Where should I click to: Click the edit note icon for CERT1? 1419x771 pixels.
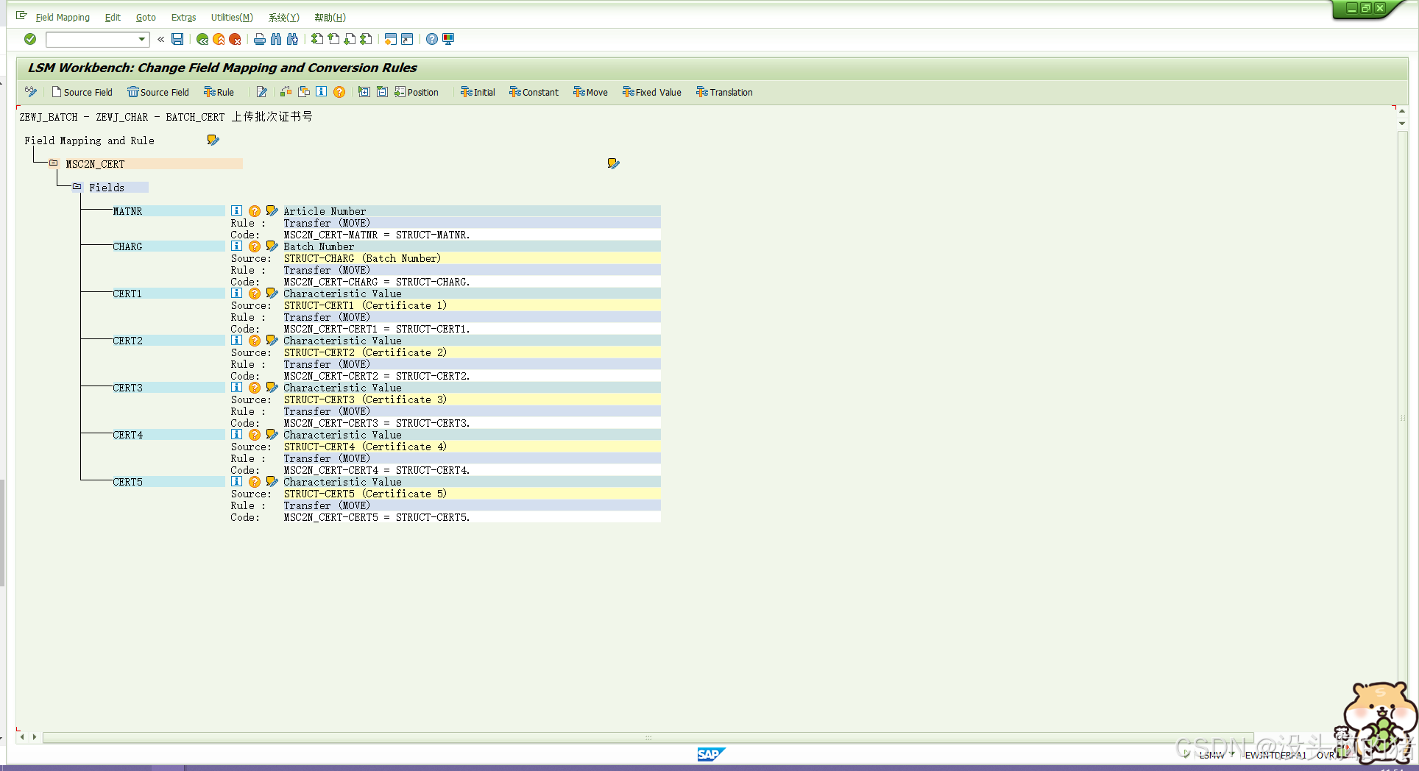[x=272, y=294]
